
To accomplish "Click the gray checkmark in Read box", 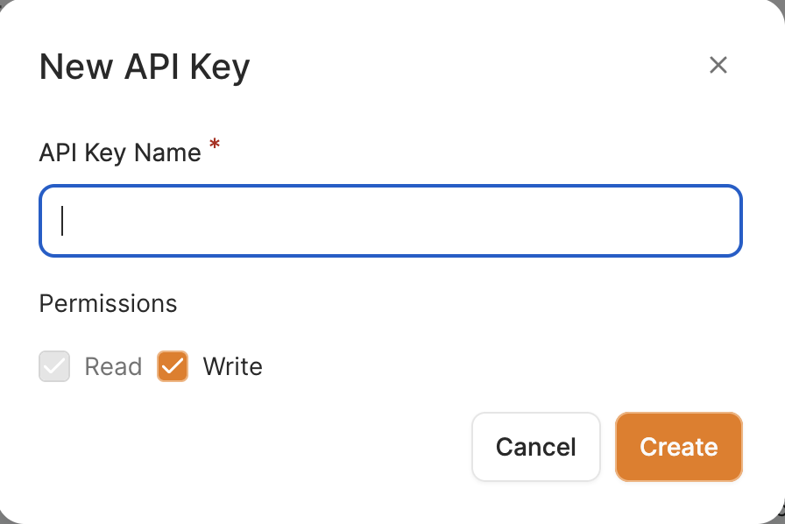I will click(54, 366).
